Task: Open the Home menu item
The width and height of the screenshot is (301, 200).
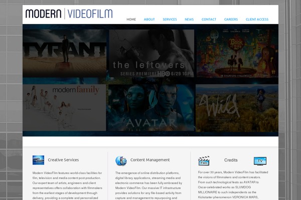Action: coord(131,19)
